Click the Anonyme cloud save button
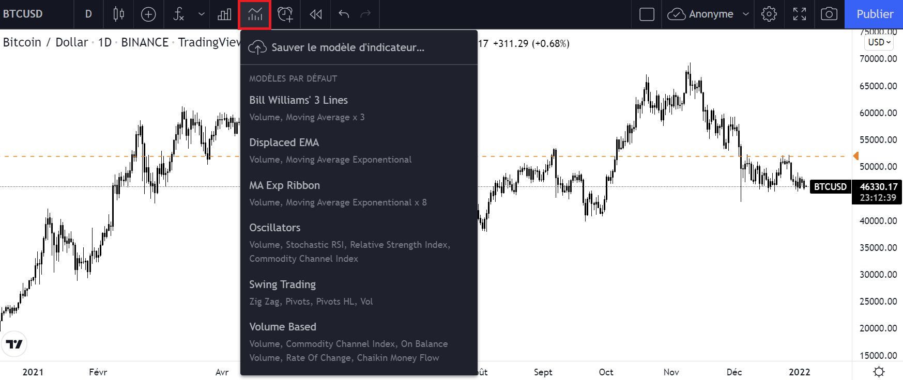The image size is (903, 380). click(700, 14)
